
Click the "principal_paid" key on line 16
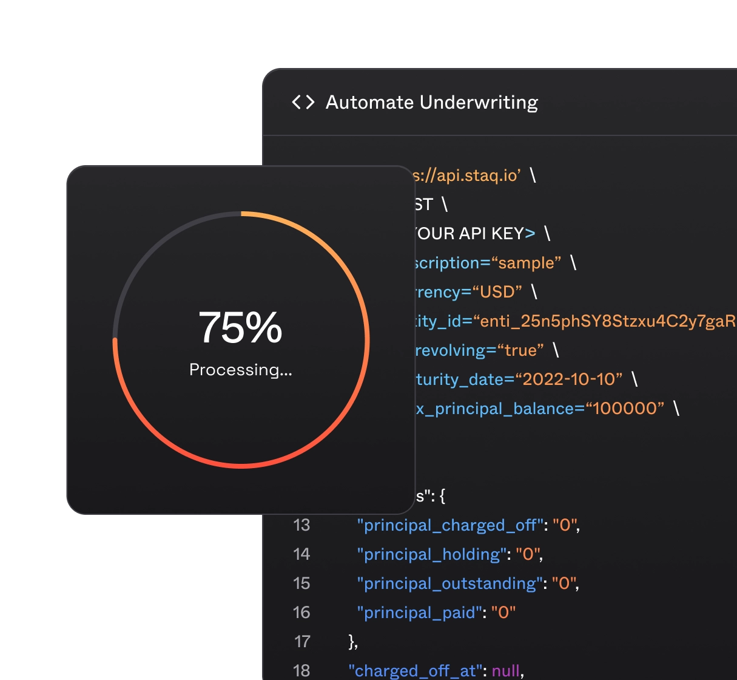[421, 613]
